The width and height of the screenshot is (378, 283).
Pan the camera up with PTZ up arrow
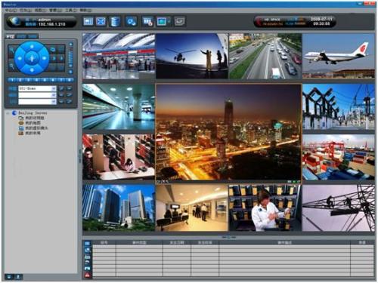pos(32,47)
